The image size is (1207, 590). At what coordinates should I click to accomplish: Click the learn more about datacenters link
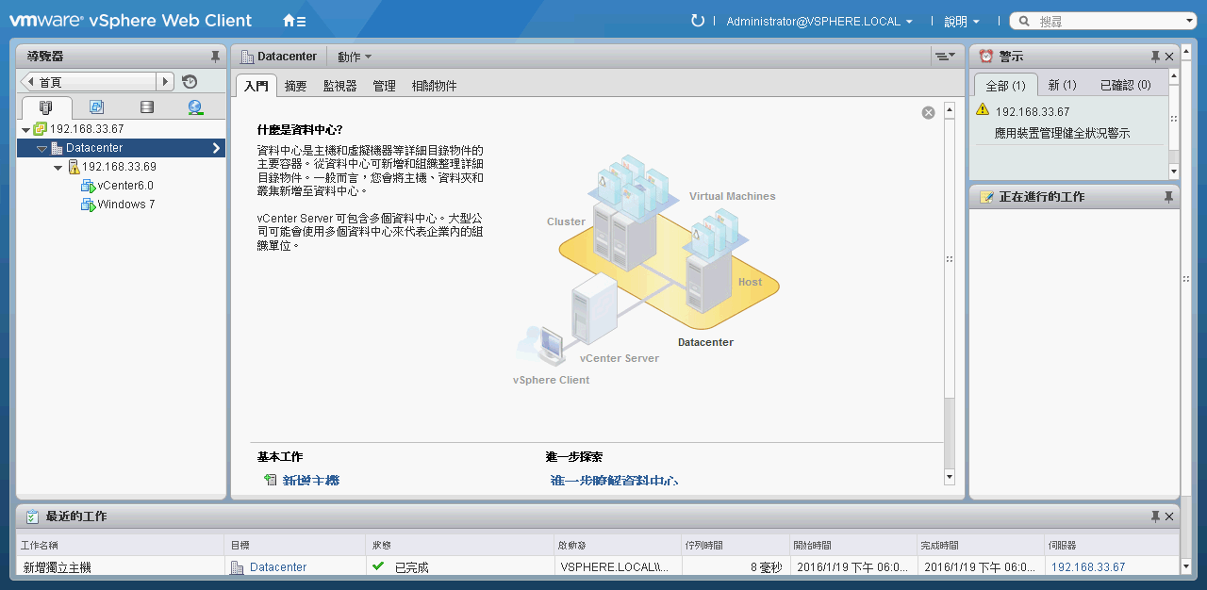[615, 480]
